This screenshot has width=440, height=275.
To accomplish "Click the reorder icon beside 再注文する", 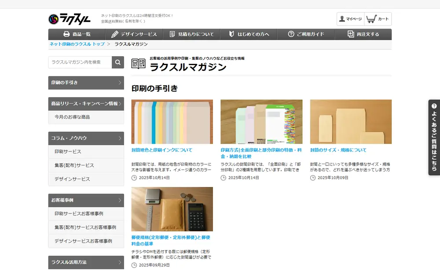I will click(351, 34).
